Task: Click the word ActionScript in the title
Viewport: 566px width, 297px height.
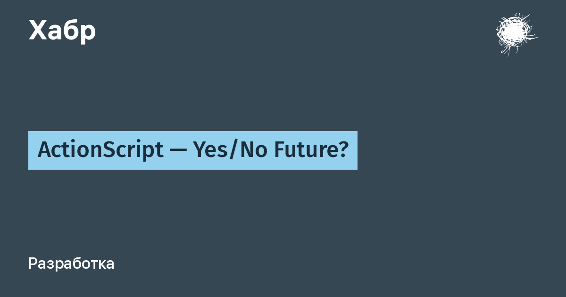Action: coord(100,150)
